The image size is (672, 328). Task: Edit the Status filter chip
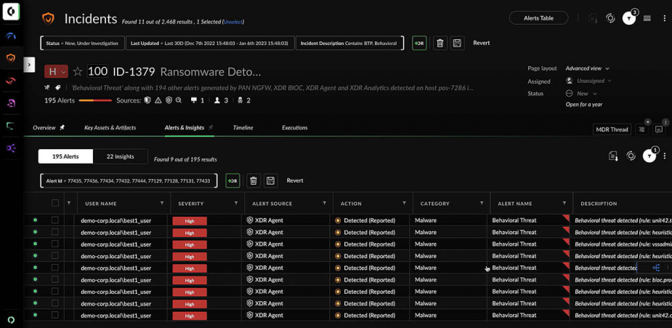[82, 44]
